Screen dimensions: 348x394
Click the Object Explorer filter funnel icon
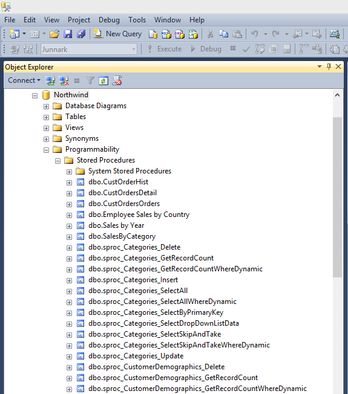click(90, 80)
